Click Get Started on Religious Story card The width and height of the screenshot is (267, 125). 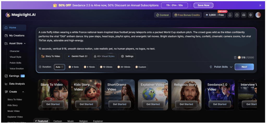tap(186, 104)
